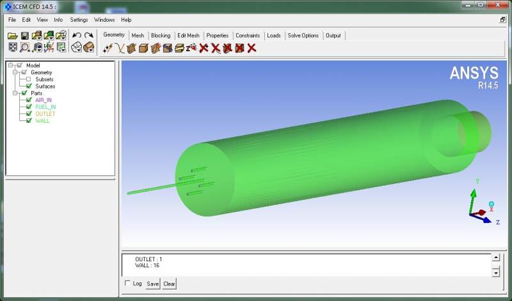Image resolution: width=512 pixels, height=301 pixels.
Task: Click the Fit Window icon
Action: 12,47
